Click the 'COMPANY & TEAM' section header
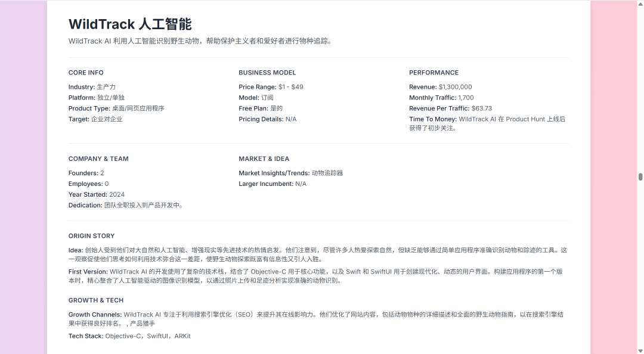Image resolution: width=644 pixels, height=354 pixels. tap(98, 159)
